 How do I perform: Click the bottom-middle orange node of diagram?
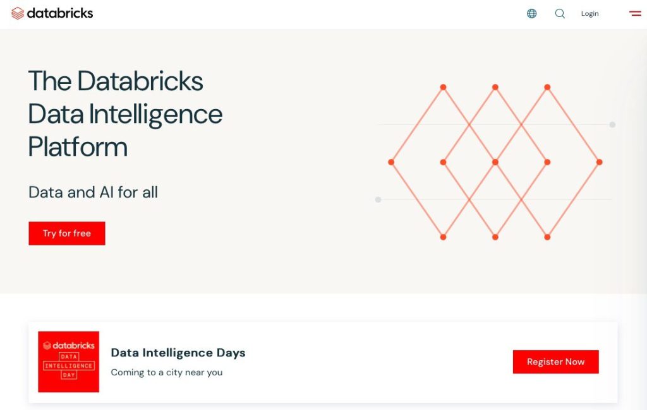(x=495, y=237)
